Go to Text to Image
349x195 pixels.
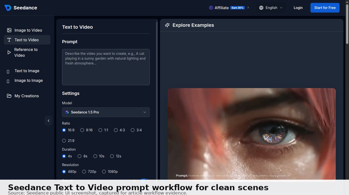click(x=27, y=71)
